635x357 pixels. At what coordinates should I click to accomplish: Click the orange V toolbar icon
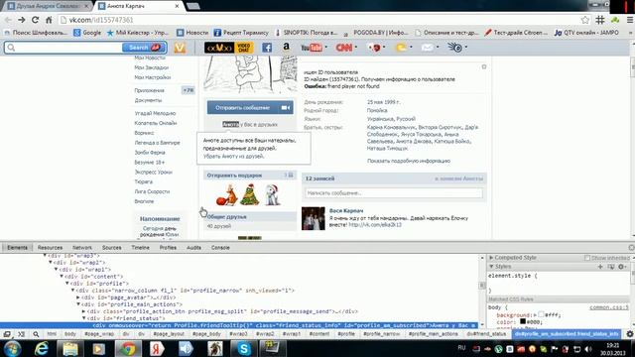180,48
